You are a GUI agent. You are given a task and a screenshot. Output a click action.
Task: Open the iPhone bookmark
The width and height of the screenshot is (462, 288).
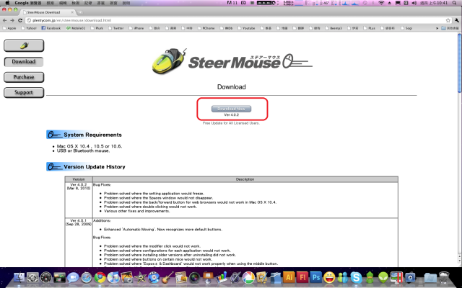pyautogui.click(x=136, y=28)
